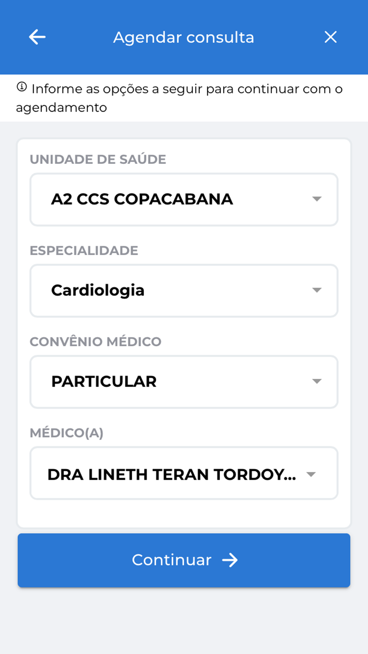Click the ESPECIALIDADE field label

coord(84,250)
